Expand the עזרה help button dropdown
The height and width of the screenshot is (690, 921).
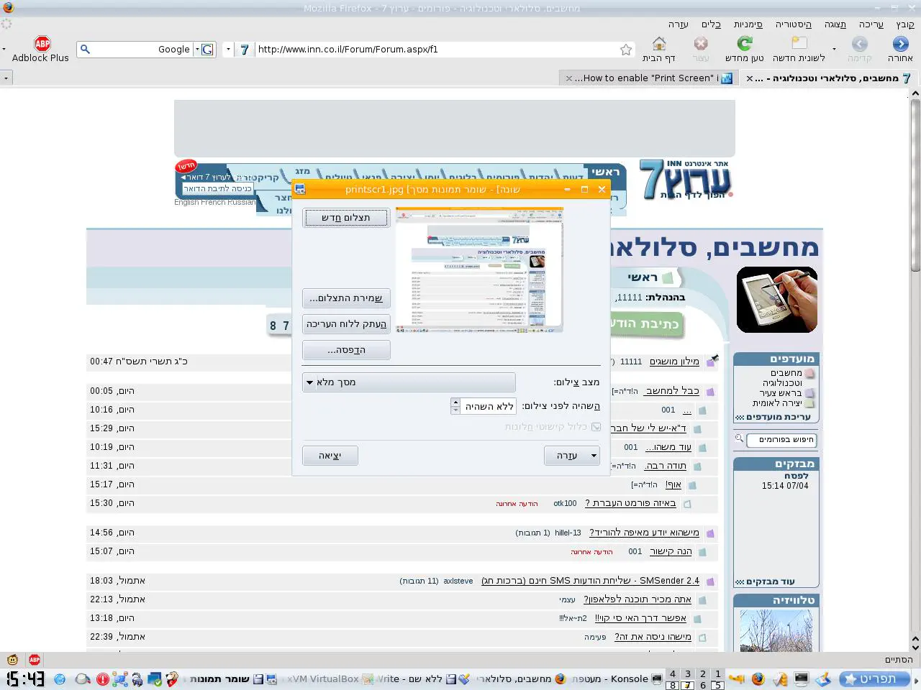click(594, 456)
